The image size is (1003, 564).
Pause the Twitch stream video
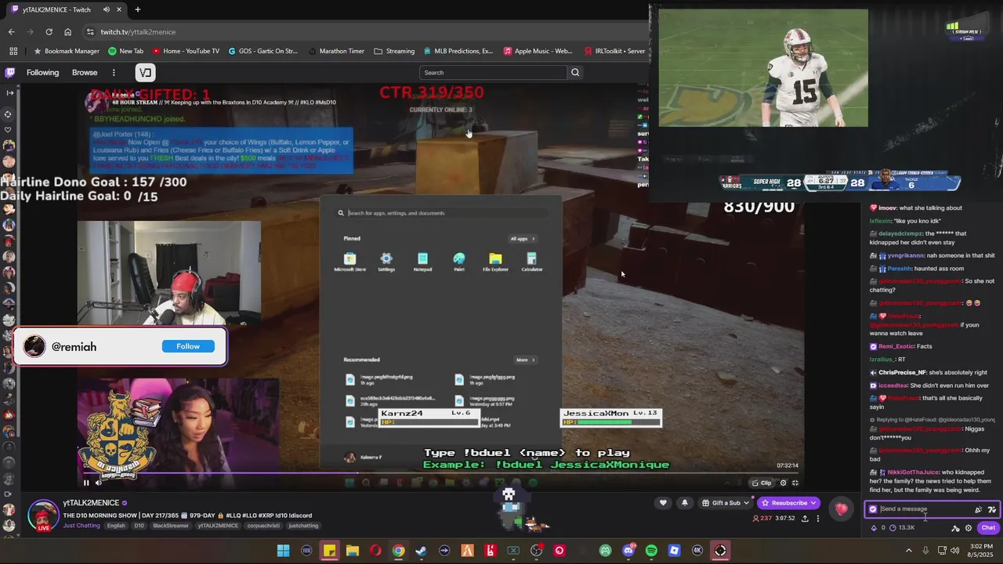click(86, 483)
